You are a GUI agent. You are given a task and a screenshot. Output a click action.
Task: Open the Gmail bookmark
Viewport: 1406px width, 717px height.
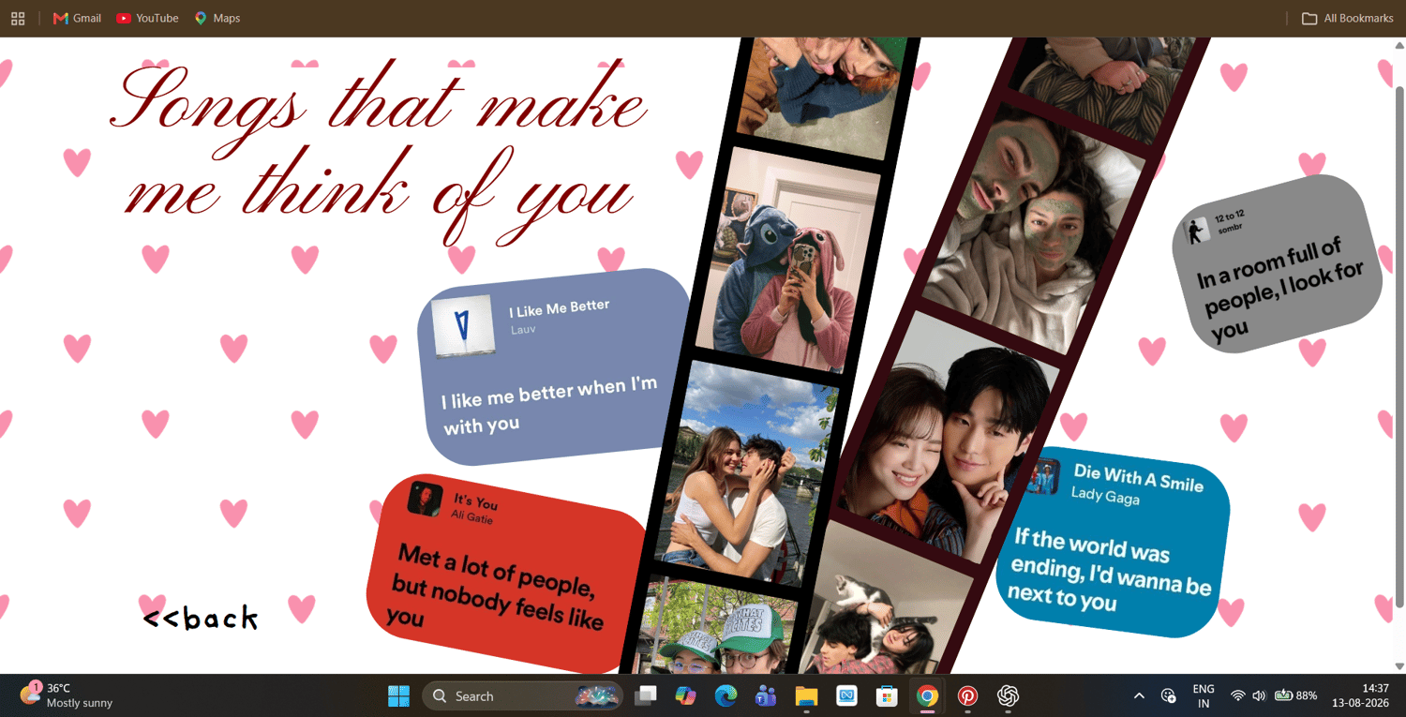77,18
